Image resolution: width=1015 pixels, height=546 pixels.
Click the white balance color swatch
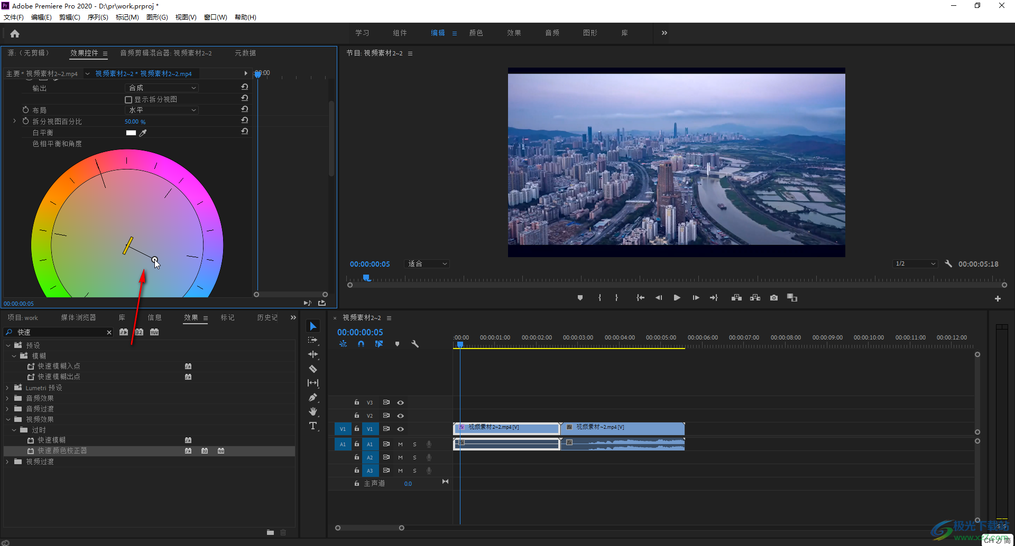(x=131, y=133)
